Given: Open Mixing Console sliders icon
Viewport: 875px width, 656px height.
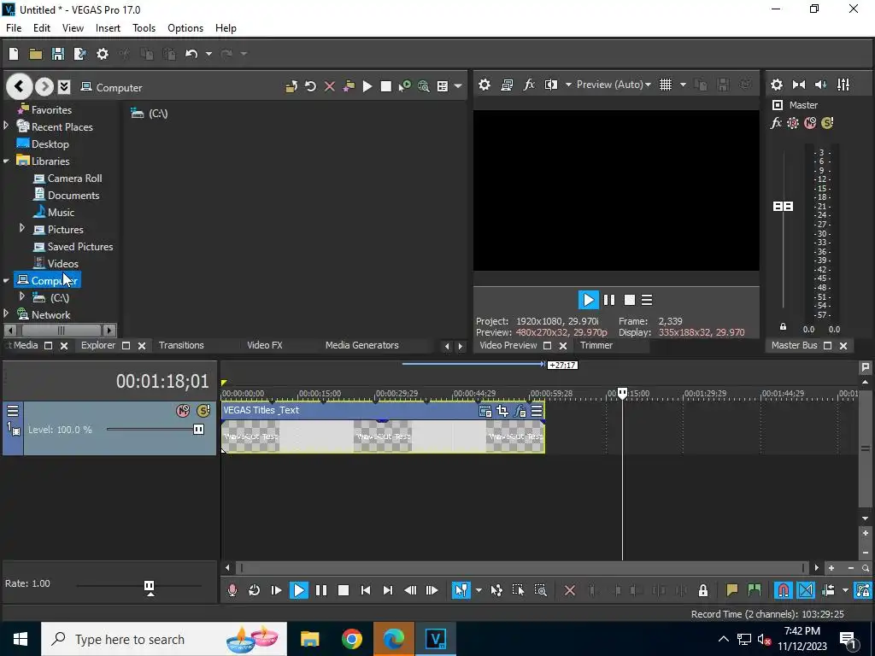Looking at the screenshot, I should pyautogui.click(x=843, y=85).
